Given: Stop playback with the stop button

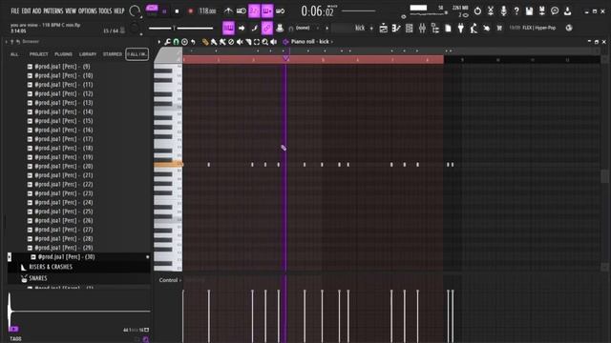Looking at the screenshot, I should point(177,11).
